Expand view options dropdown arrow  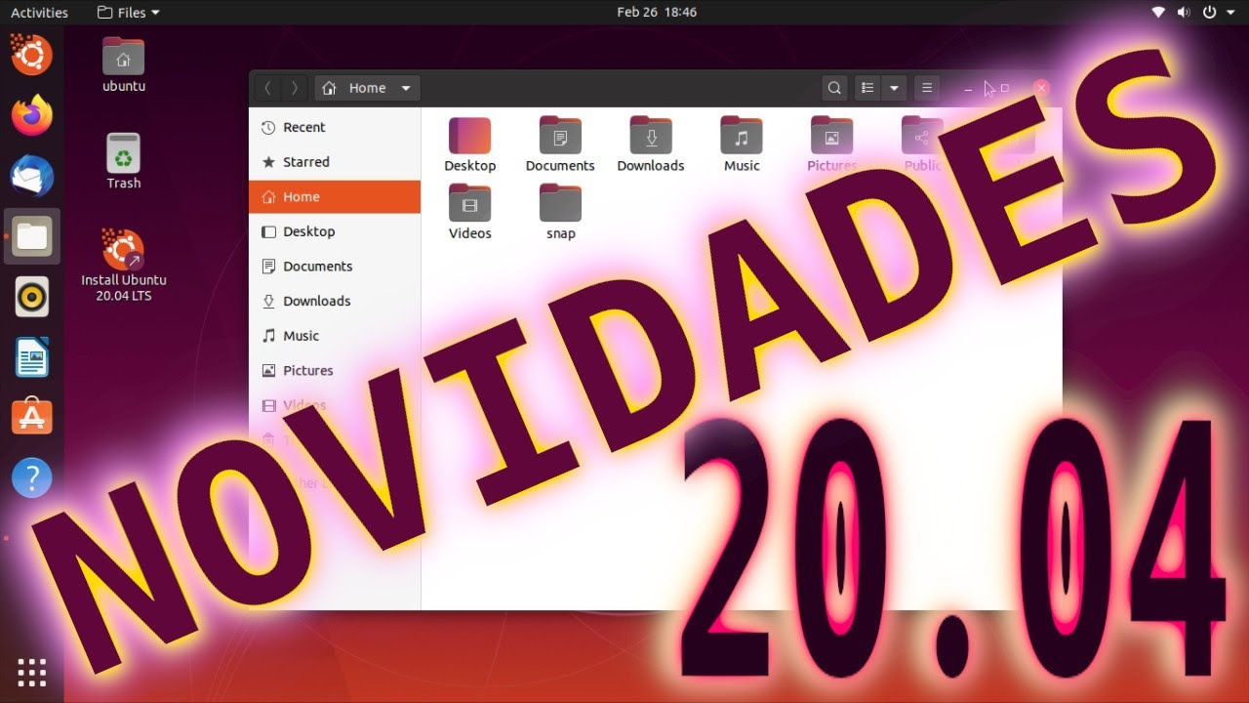[894, 88]
